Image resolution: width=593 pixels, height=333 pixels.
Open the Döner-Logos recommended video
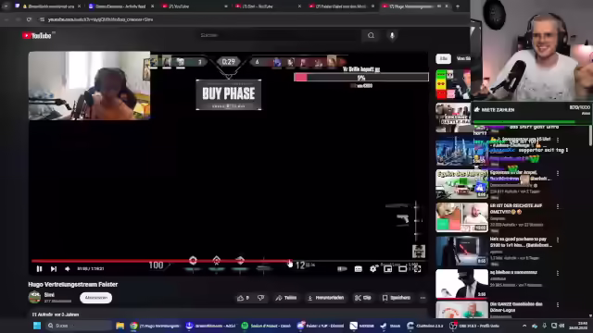pos(461,310)
